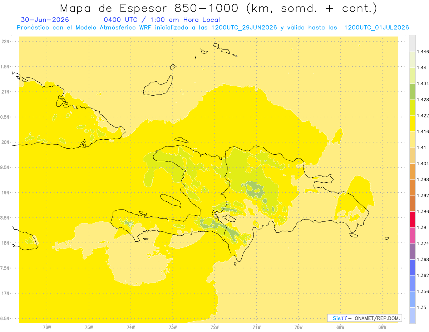Click the colorbar value '1.41'
The width and height of the screenshot is (429, 332).
pyautogui.click(x=422, y=148)
